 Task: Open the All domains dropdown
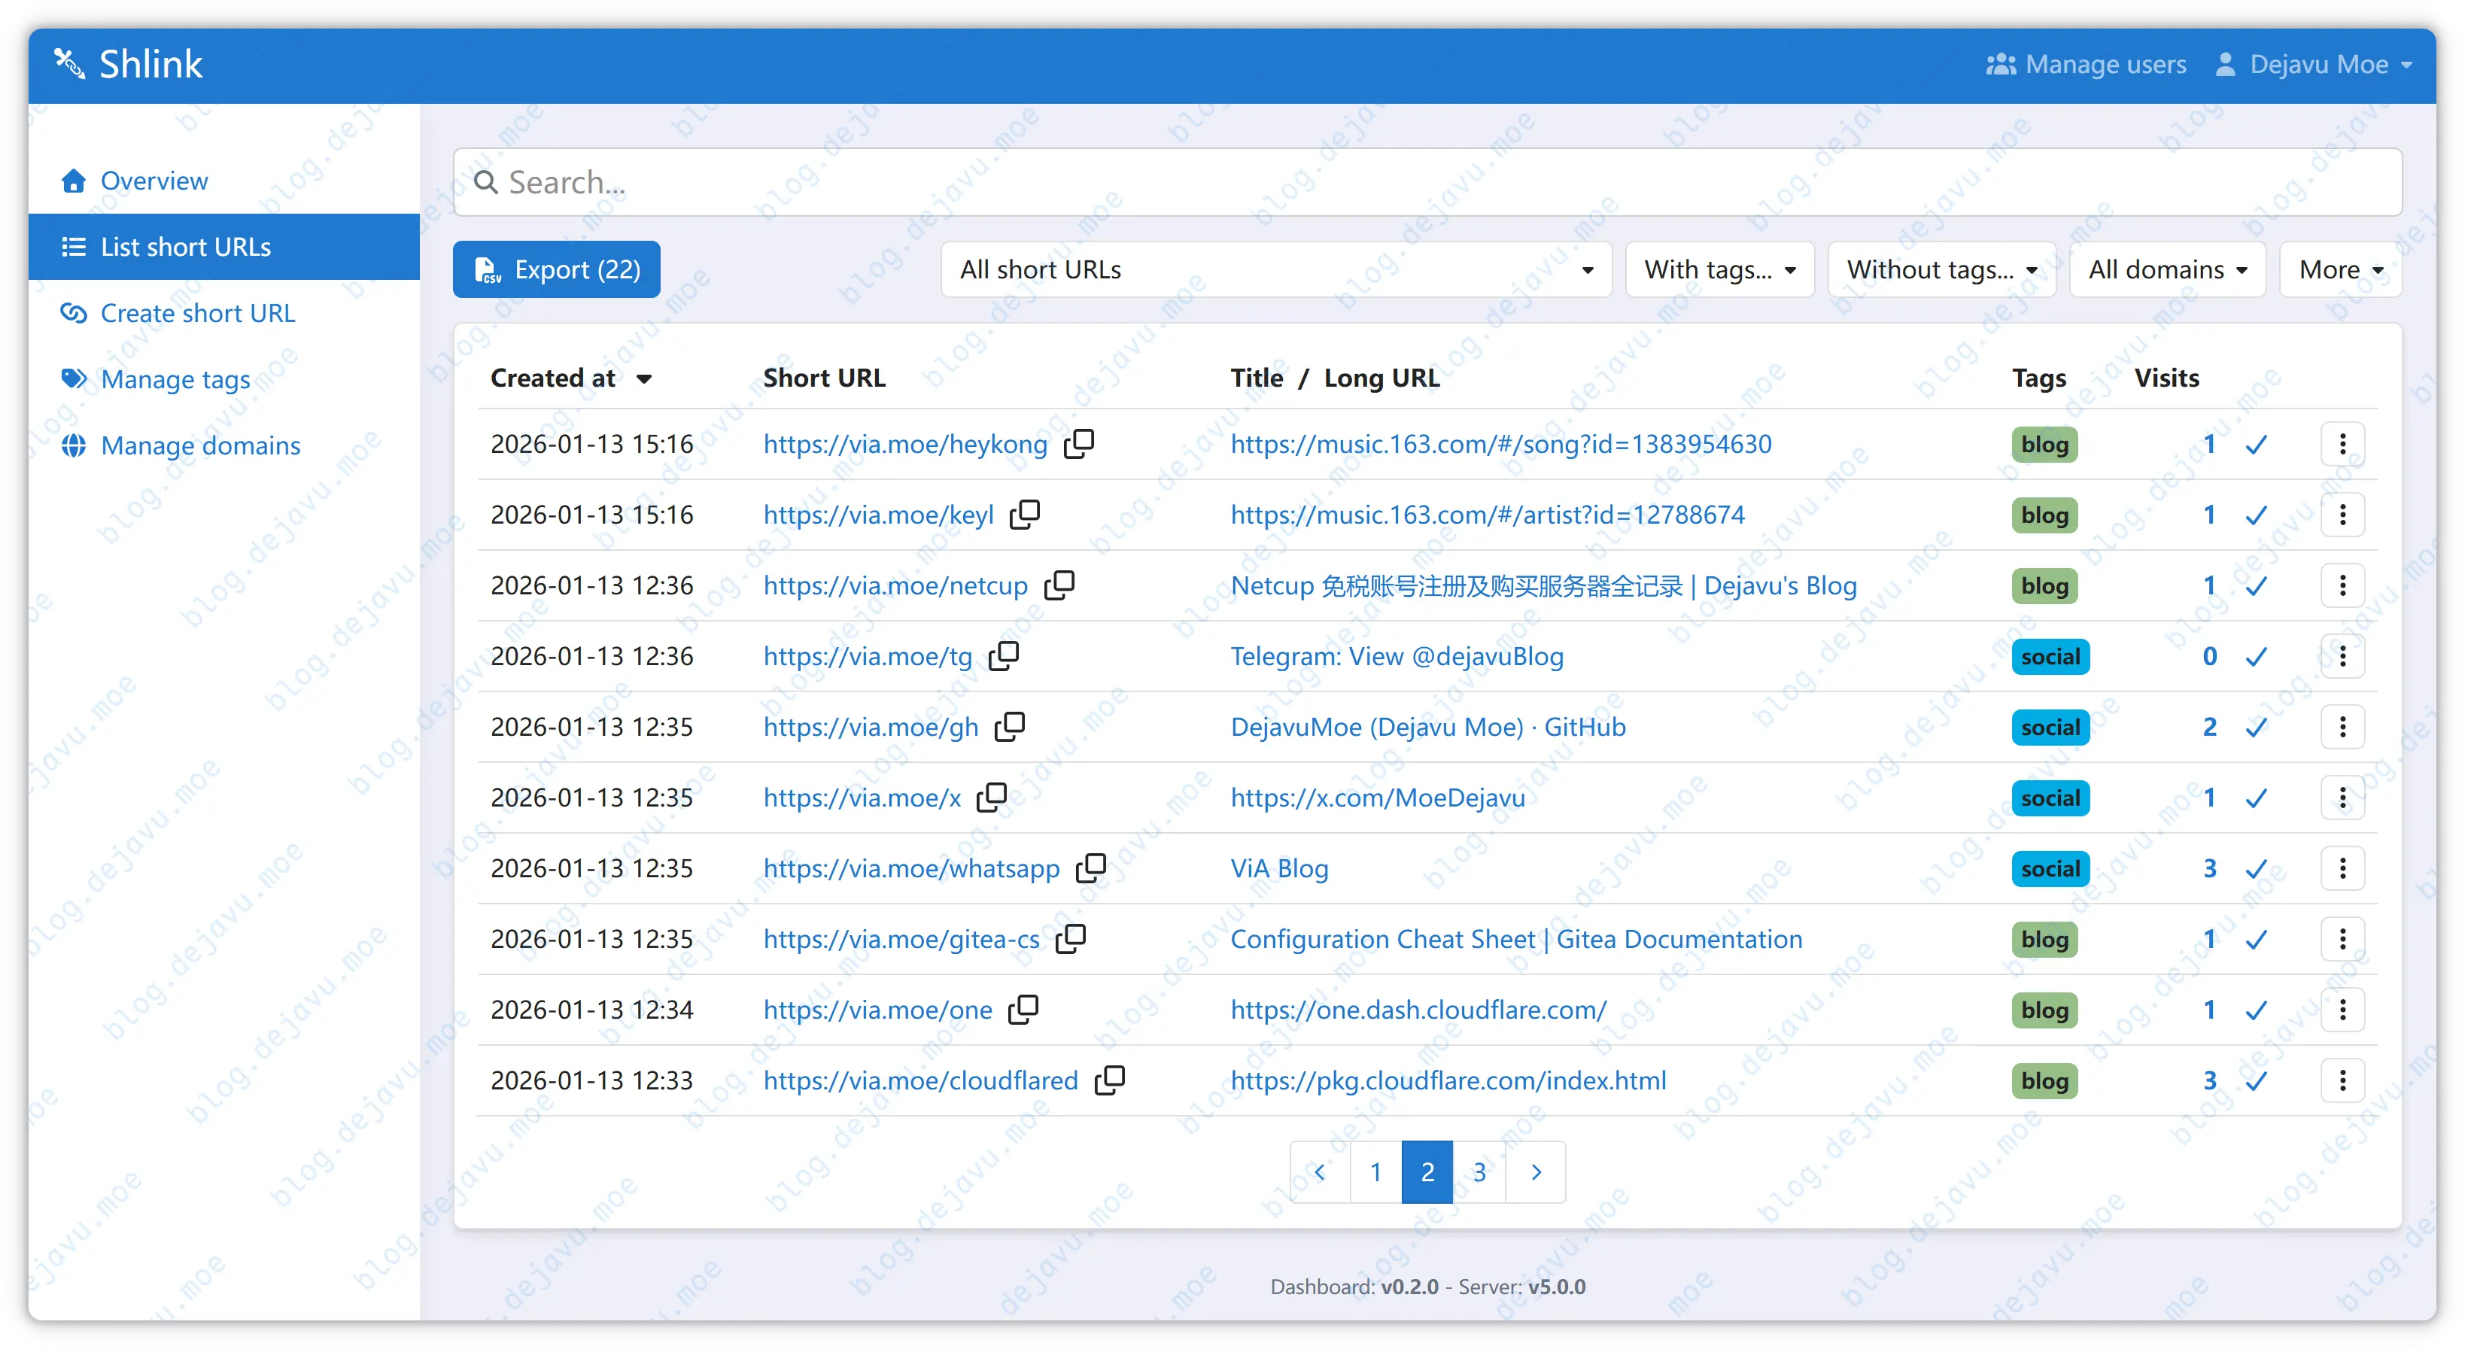(2166, 270)
